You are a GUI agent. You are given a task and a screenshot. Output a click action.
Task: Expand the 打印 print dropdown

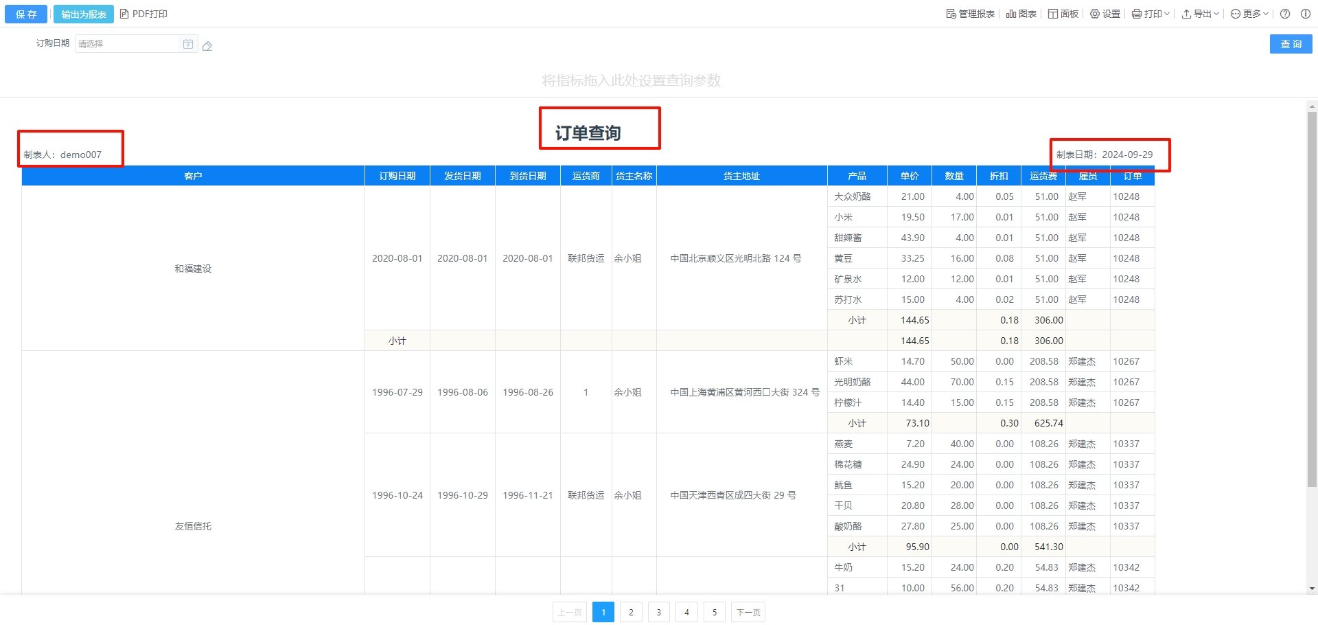(x=1151, y=14)
